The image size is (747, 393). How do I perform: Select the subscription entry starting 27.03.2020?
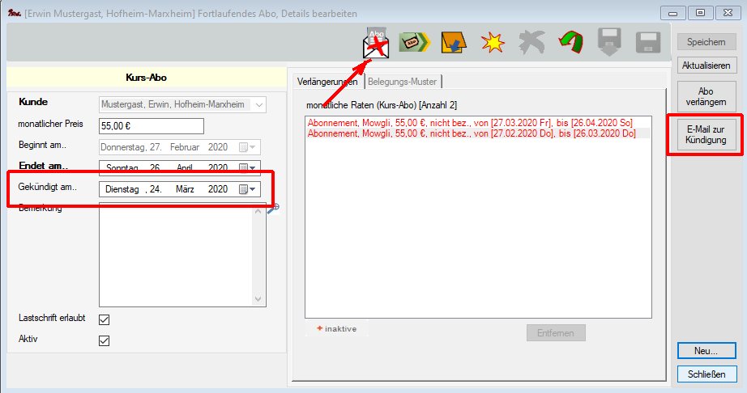[x=469, y=121]
